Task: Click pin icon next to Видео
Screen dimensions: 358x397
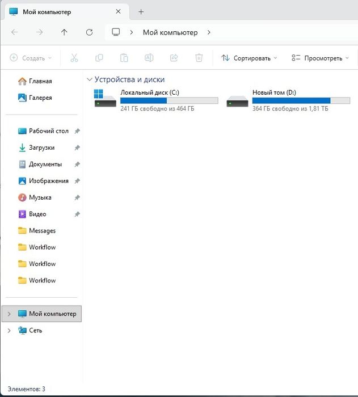Action: tap(77, 214)
